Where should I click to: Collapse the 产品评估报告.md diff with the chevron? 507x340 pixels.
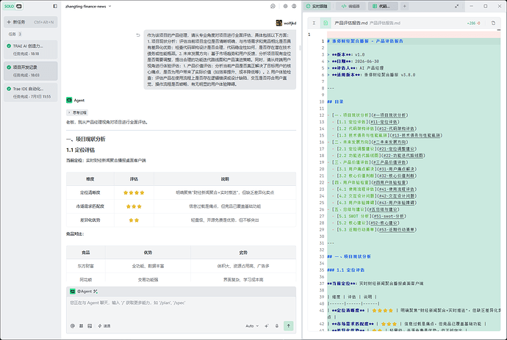[314, 23]
